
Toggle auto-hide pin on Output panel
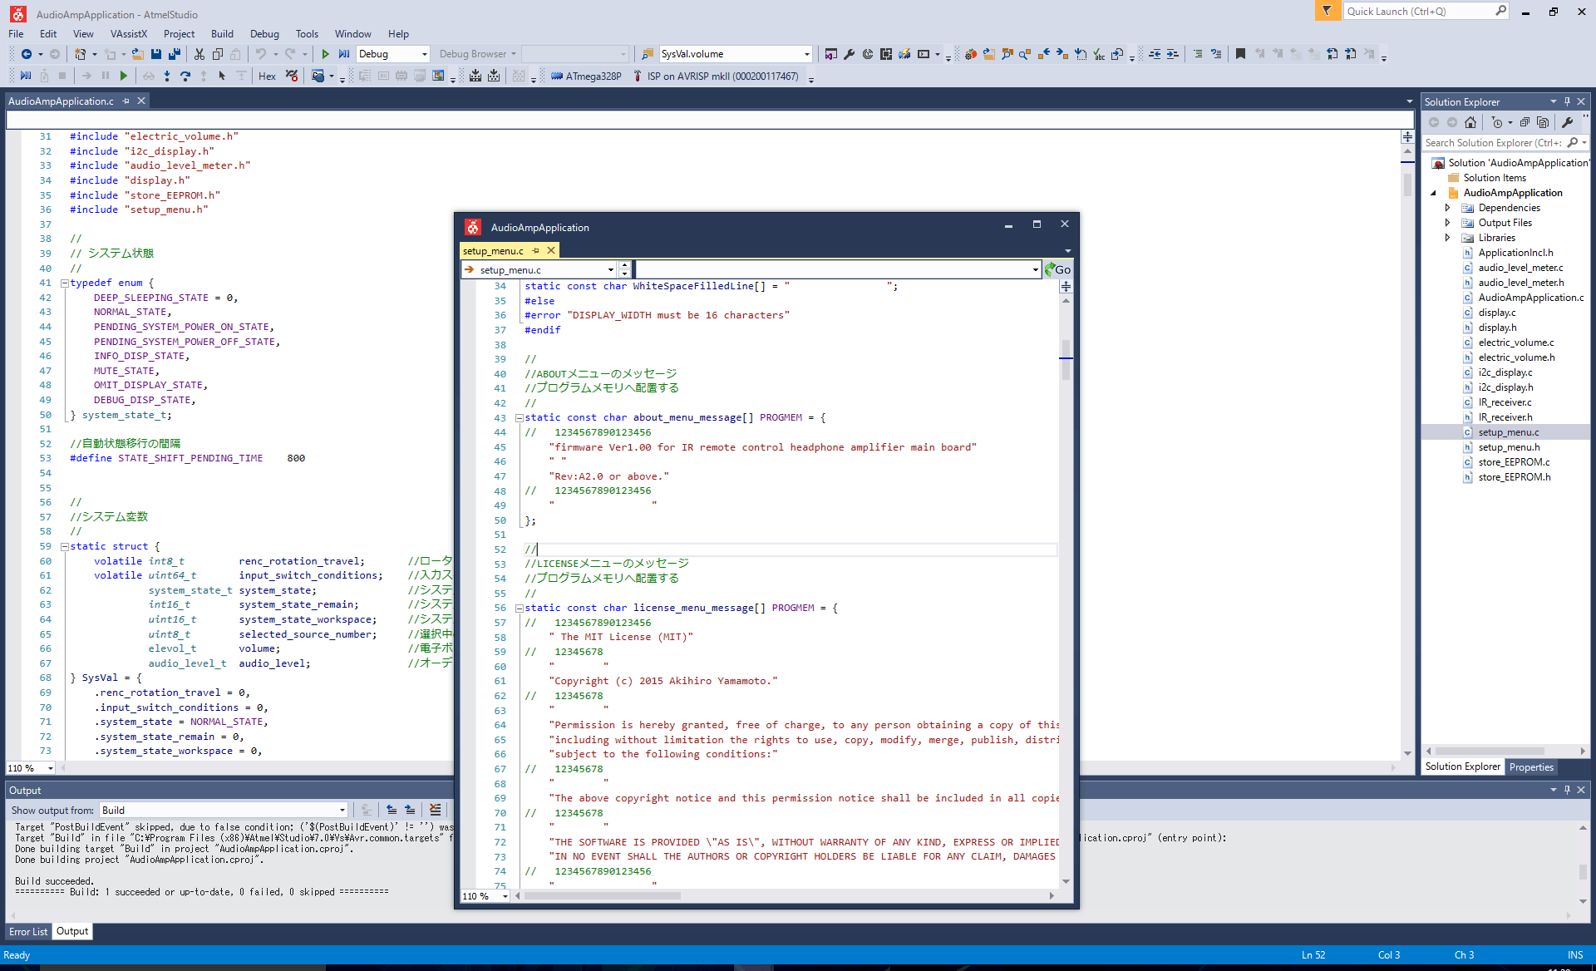pyautogui.click(x=1567, y=790)
